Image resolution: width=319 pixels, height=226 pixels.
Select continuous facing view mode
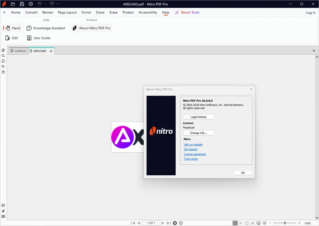(x=252, y=223)
